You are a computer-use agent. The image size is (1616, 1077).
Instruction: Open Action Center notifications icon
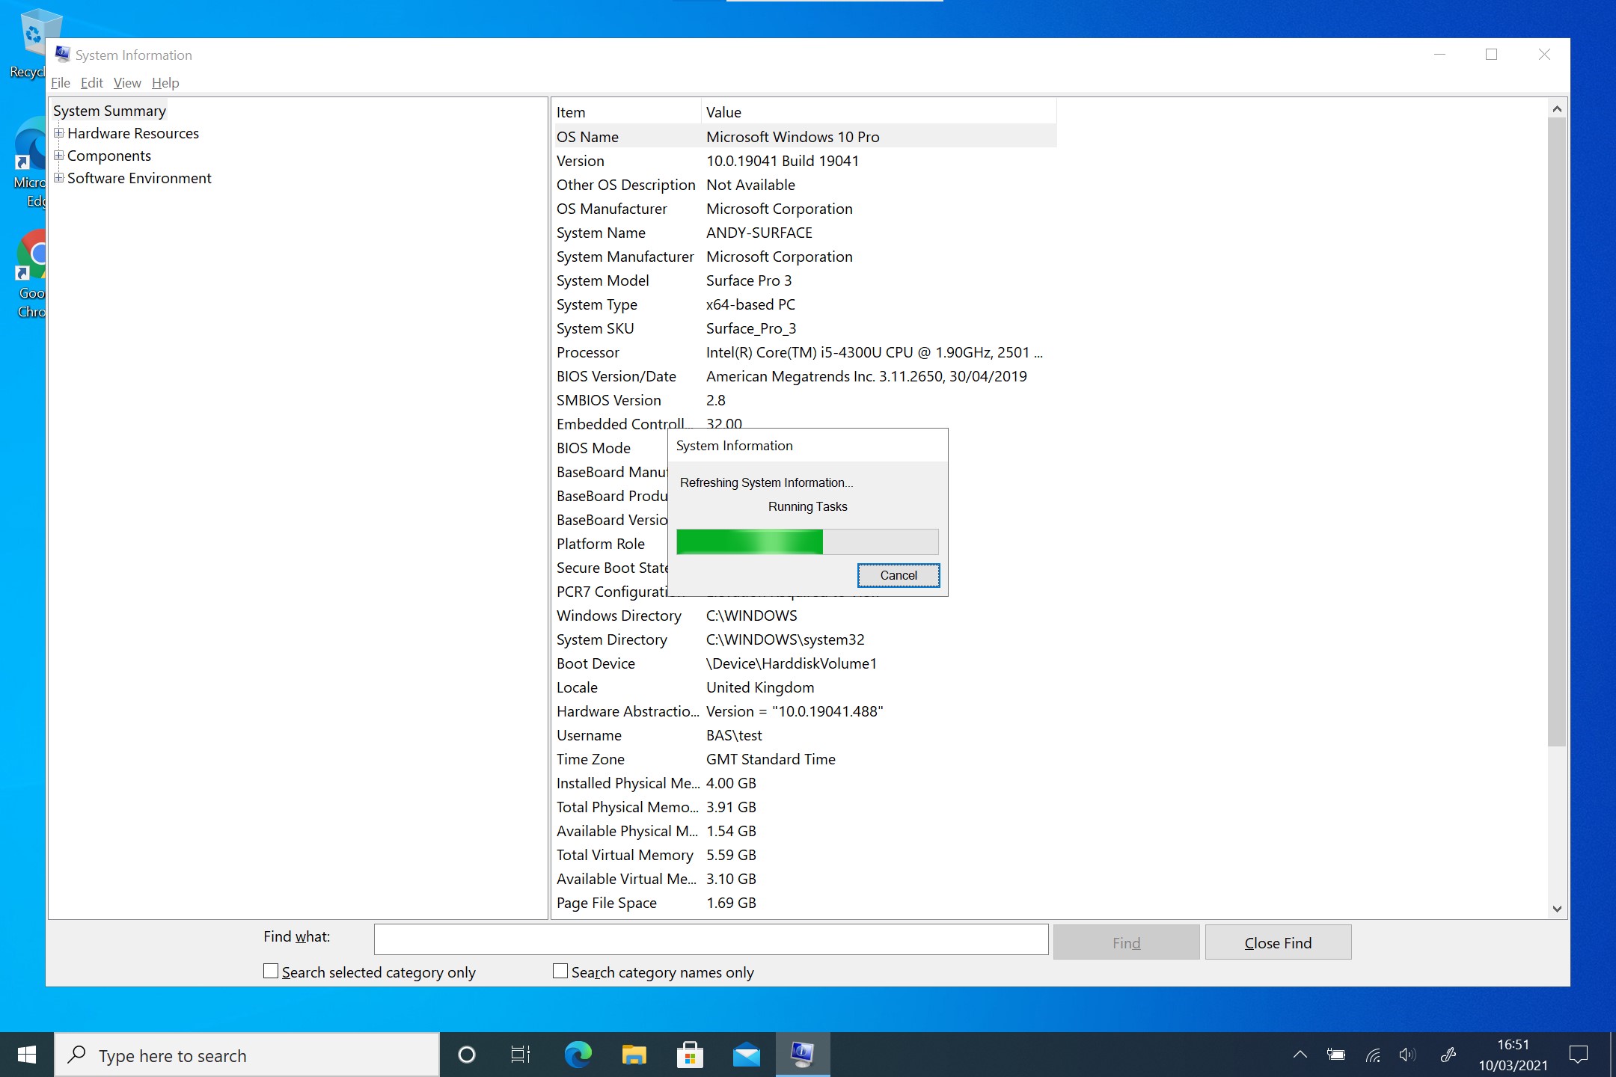1579,1055
